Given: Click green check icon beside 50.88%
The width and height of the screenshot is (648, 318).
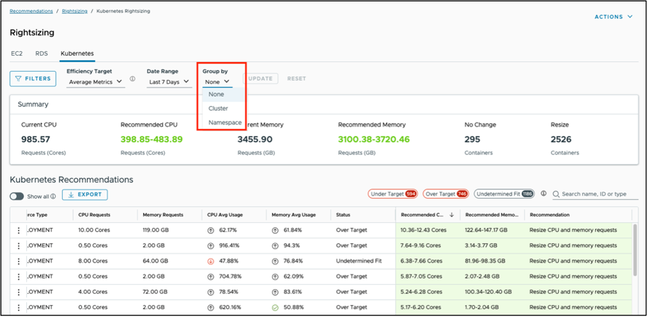Looking at the screenshot, I should pos(275,308).
